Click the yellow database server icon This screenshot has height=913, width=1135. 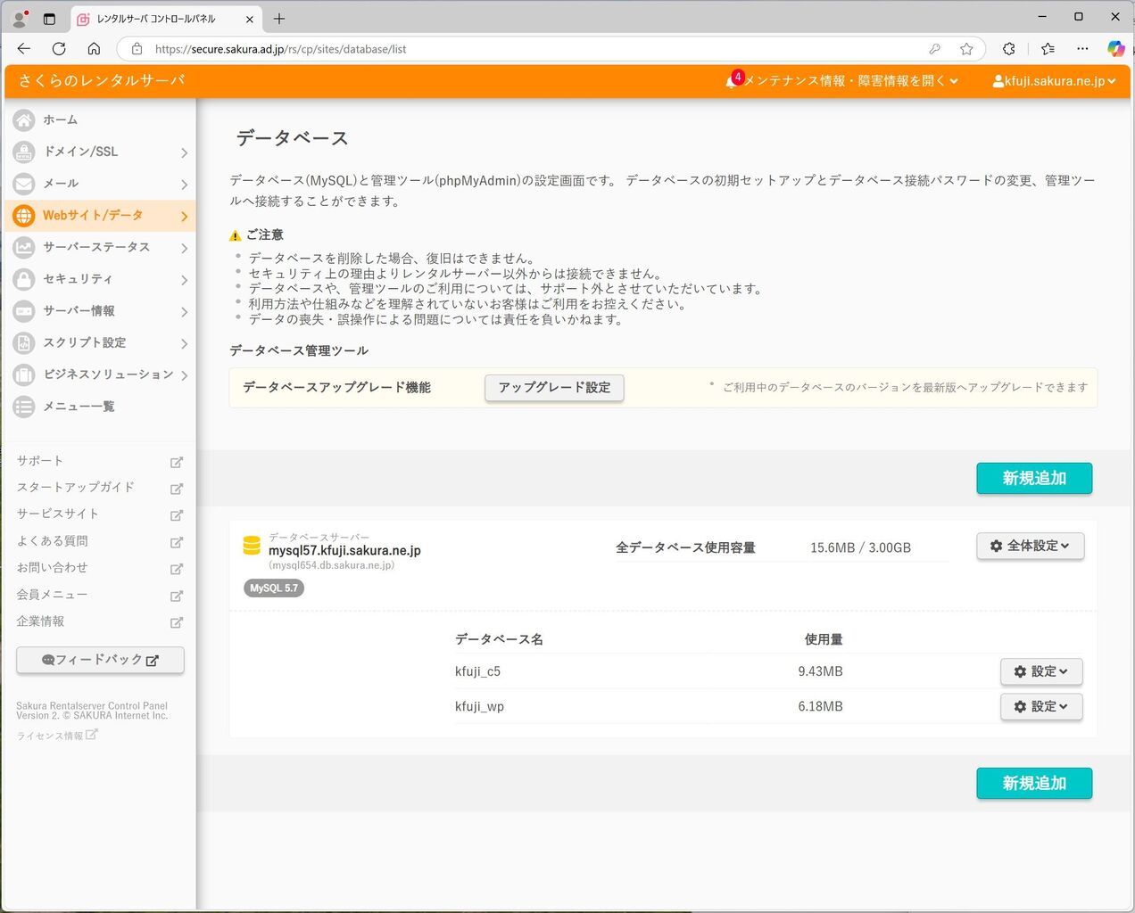252,546
